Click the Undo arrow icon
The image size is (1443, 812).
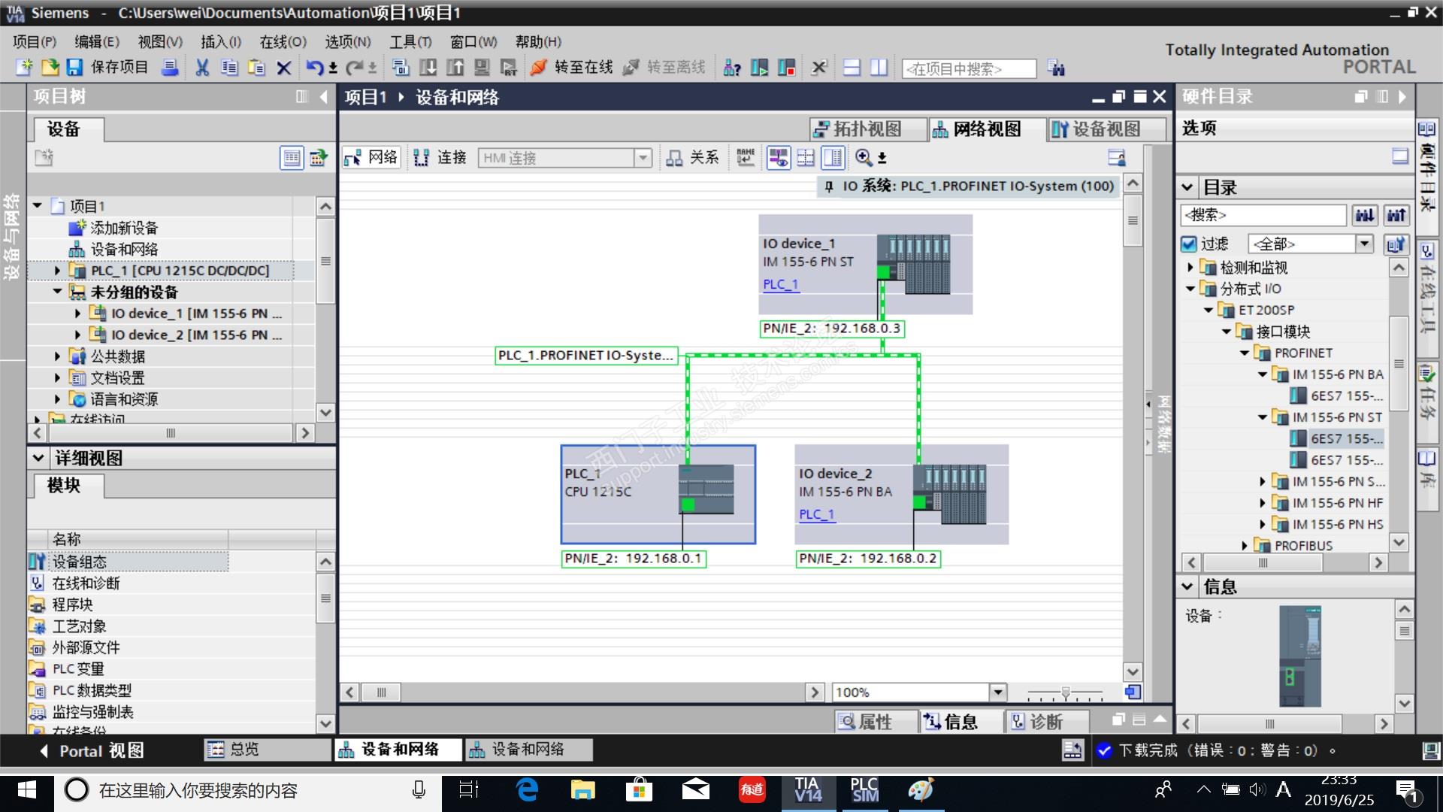tap(313, 68)
